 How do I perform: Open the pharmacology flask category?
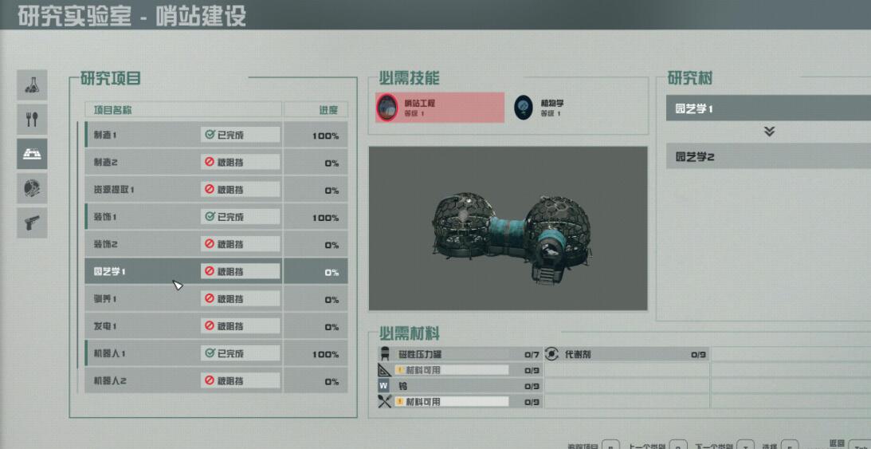tap(32, 85)
